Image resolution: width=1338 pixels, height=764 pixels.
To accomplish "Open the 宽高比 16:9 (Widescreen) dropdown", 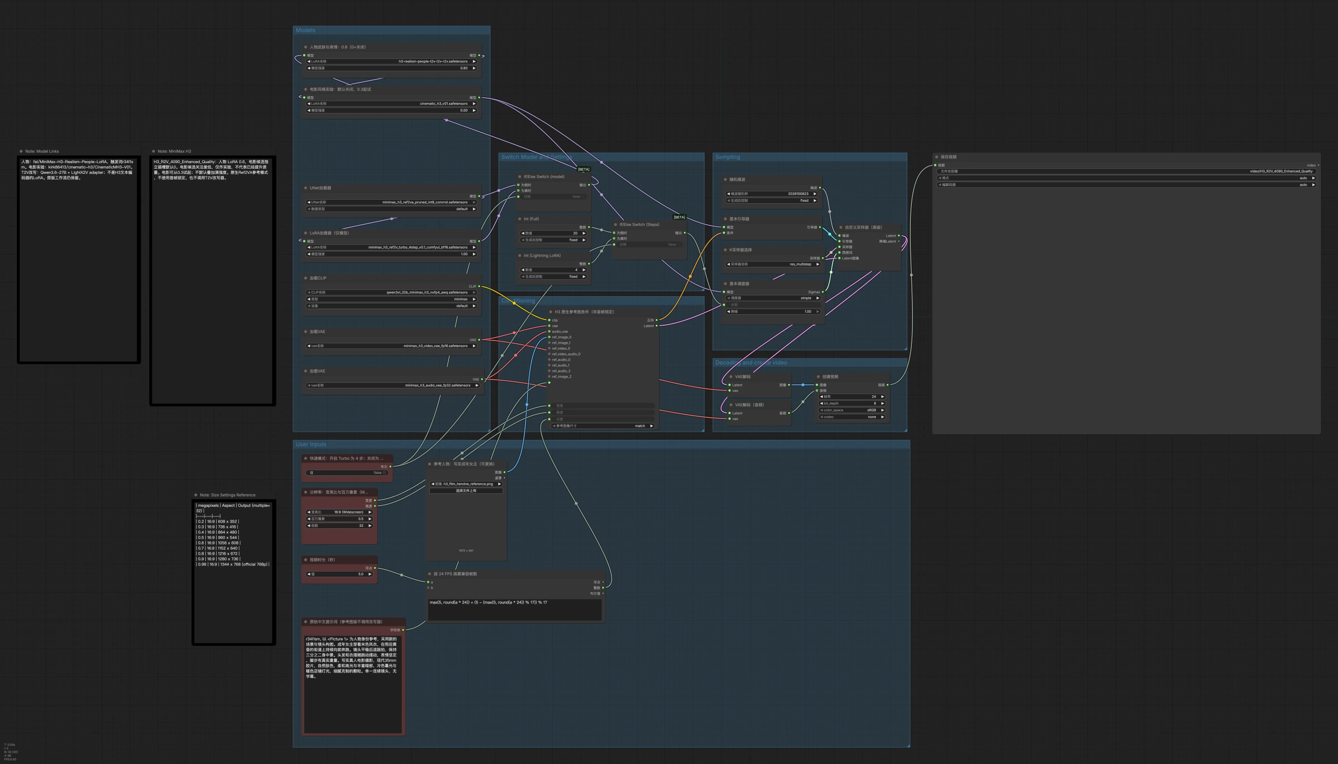I will pos(340,512).
